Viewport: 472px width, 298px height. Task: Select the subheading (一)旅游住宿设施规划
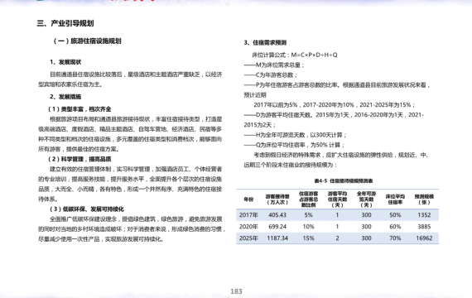click(x=87, y=41)
